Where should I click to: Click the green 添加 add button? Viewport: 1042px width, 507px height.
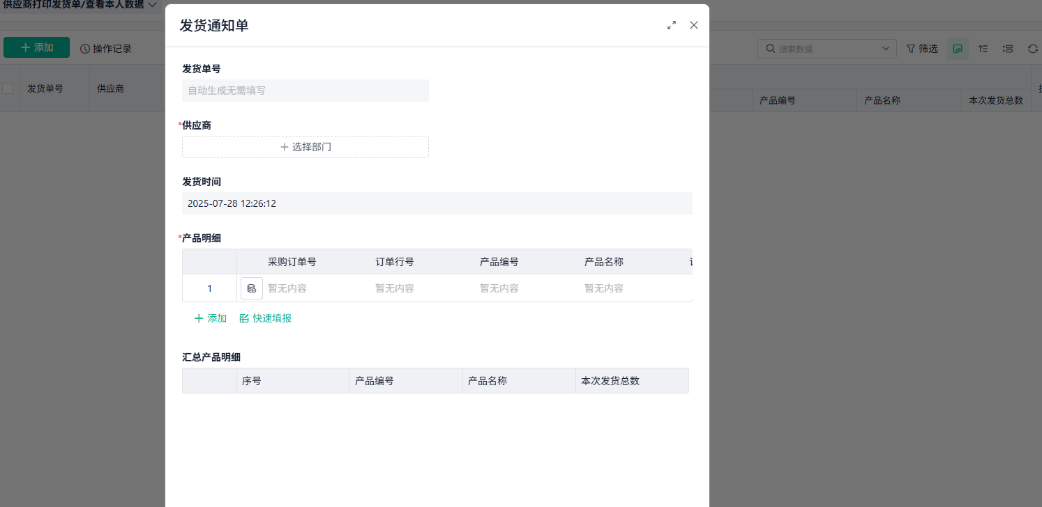[x=36, y=47]
